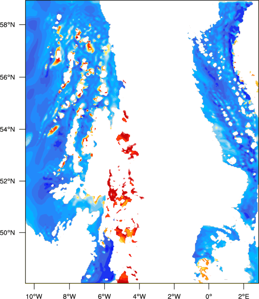Click the 50°N latitude label
The height and width of the screenshot is (299, 259).
pos(7,233)
